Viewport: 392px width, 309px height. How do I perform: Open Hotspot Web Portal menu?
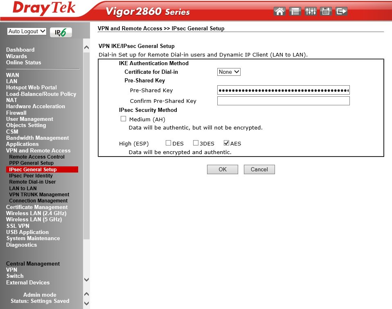pos(31,88)
